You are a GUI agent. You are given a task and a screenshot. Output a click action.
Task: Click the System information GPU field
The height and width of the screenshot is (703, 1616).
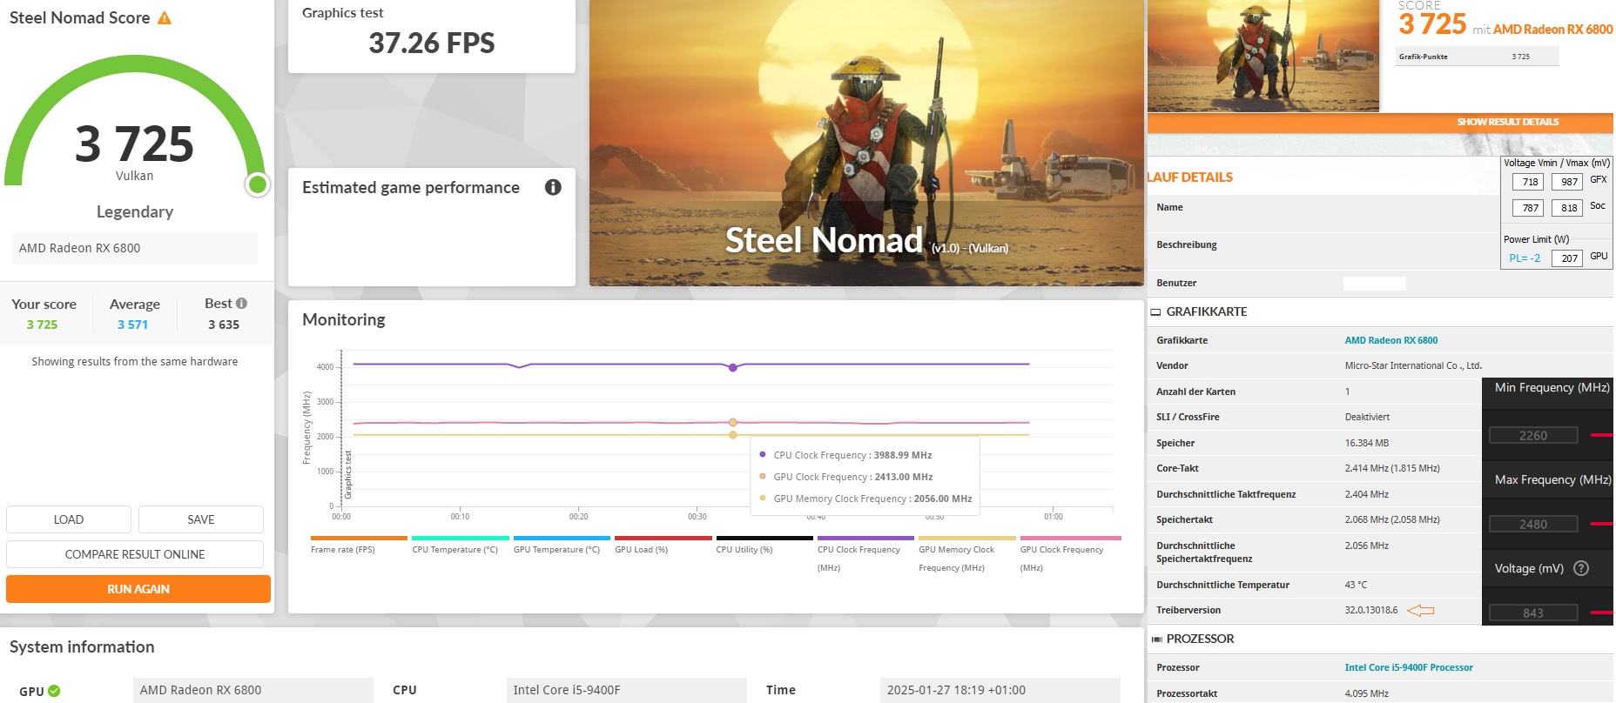[252, 690]
